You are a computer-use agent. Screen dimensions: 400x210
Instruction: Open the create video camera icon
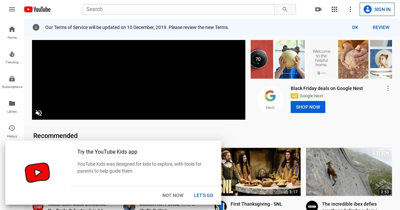coord(318,9)
